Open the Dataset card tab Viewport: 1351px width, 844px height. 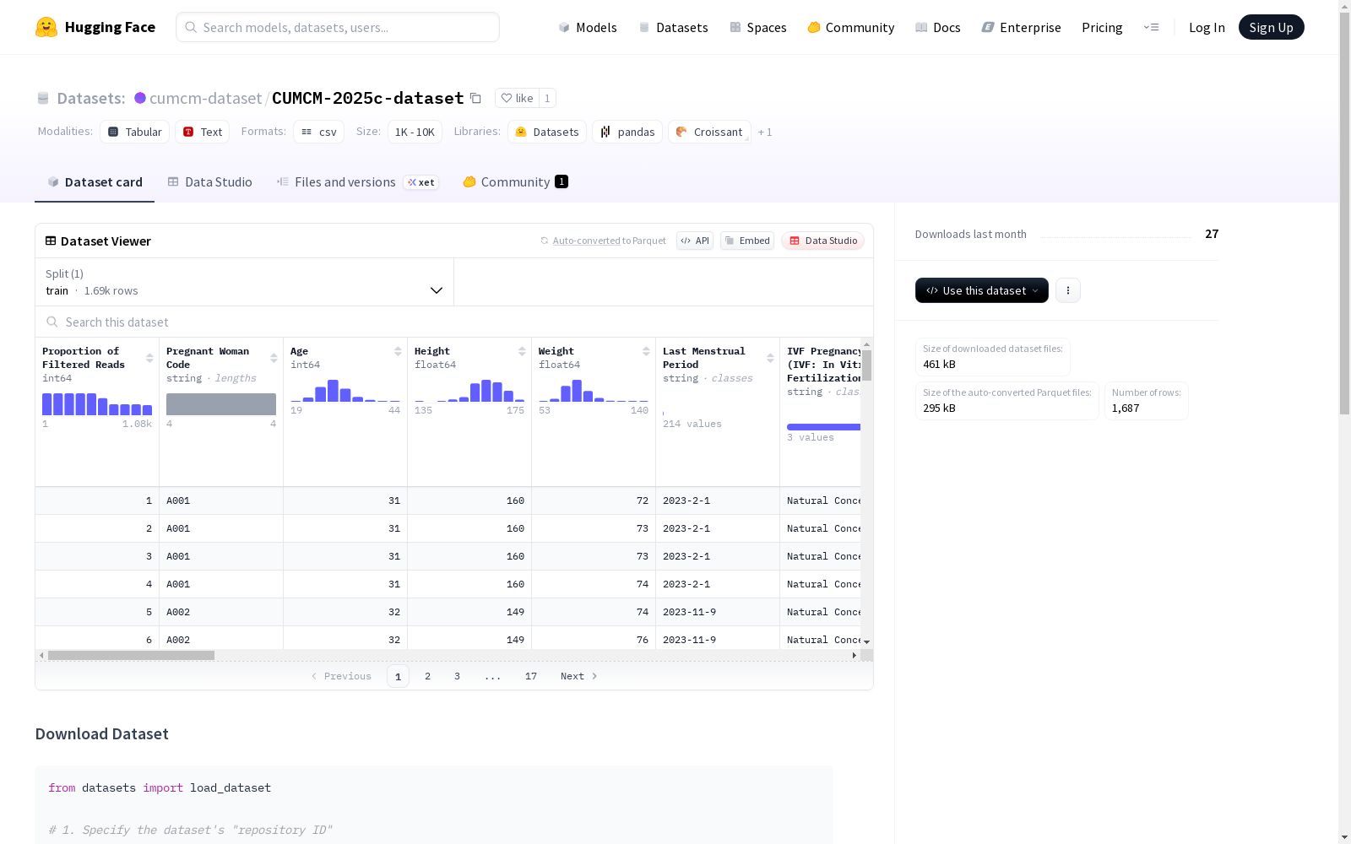click(95, 181)
